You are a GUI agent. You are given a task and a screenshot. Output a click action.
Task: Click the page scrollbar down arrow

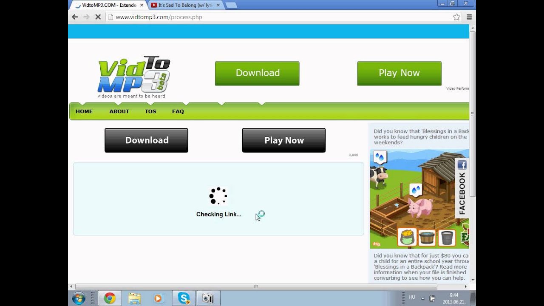(x=473, y=280)
